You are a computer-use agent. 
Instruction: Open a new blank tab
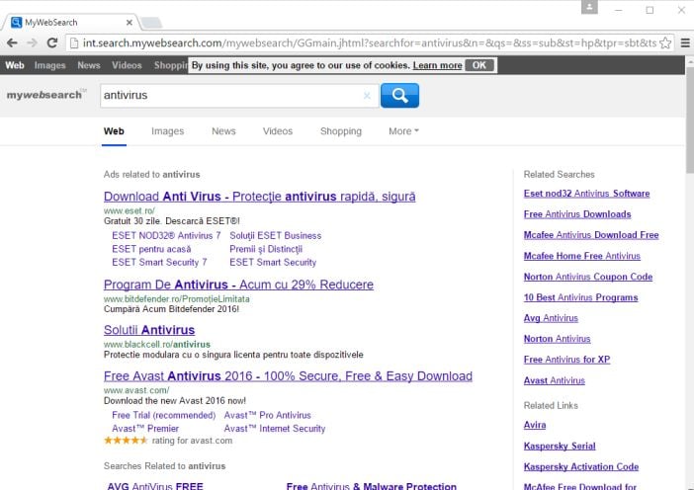click(151, 23)
